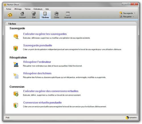Viewport: 142px width, 124px height.
Task: Open the Aide menu
Action: click(47, 9)
